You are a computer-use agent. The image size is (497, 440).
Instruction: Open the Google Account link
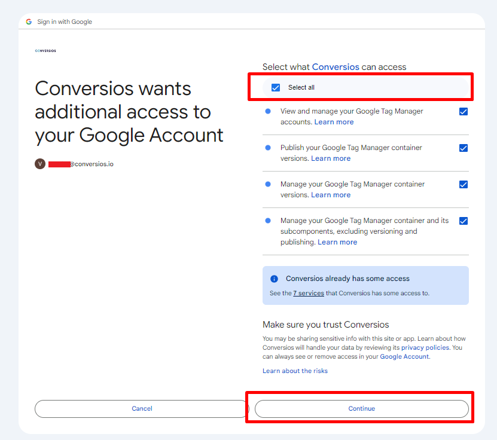click(x=404, y=357)
